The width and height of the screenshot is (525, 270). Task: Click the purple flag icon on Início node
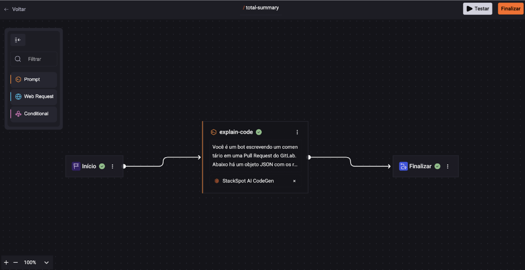tap(76, 166)
